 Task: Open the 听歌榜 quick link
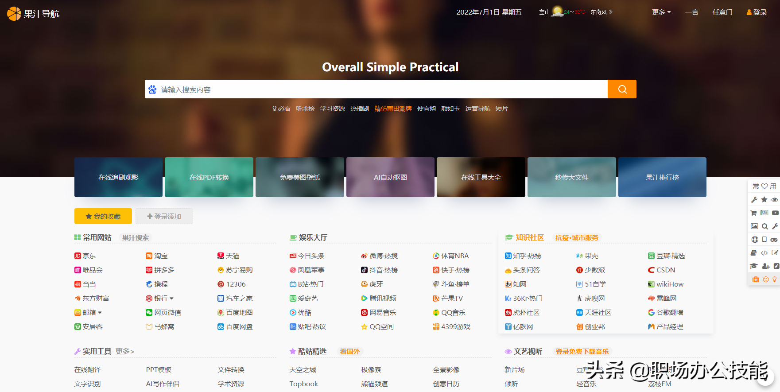(305, 109)
